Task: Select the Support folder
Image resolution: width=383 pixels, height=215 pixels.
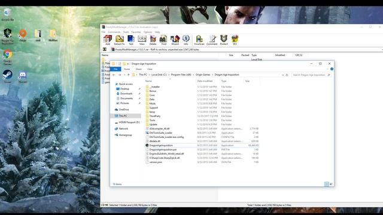Action: (154, 107)
